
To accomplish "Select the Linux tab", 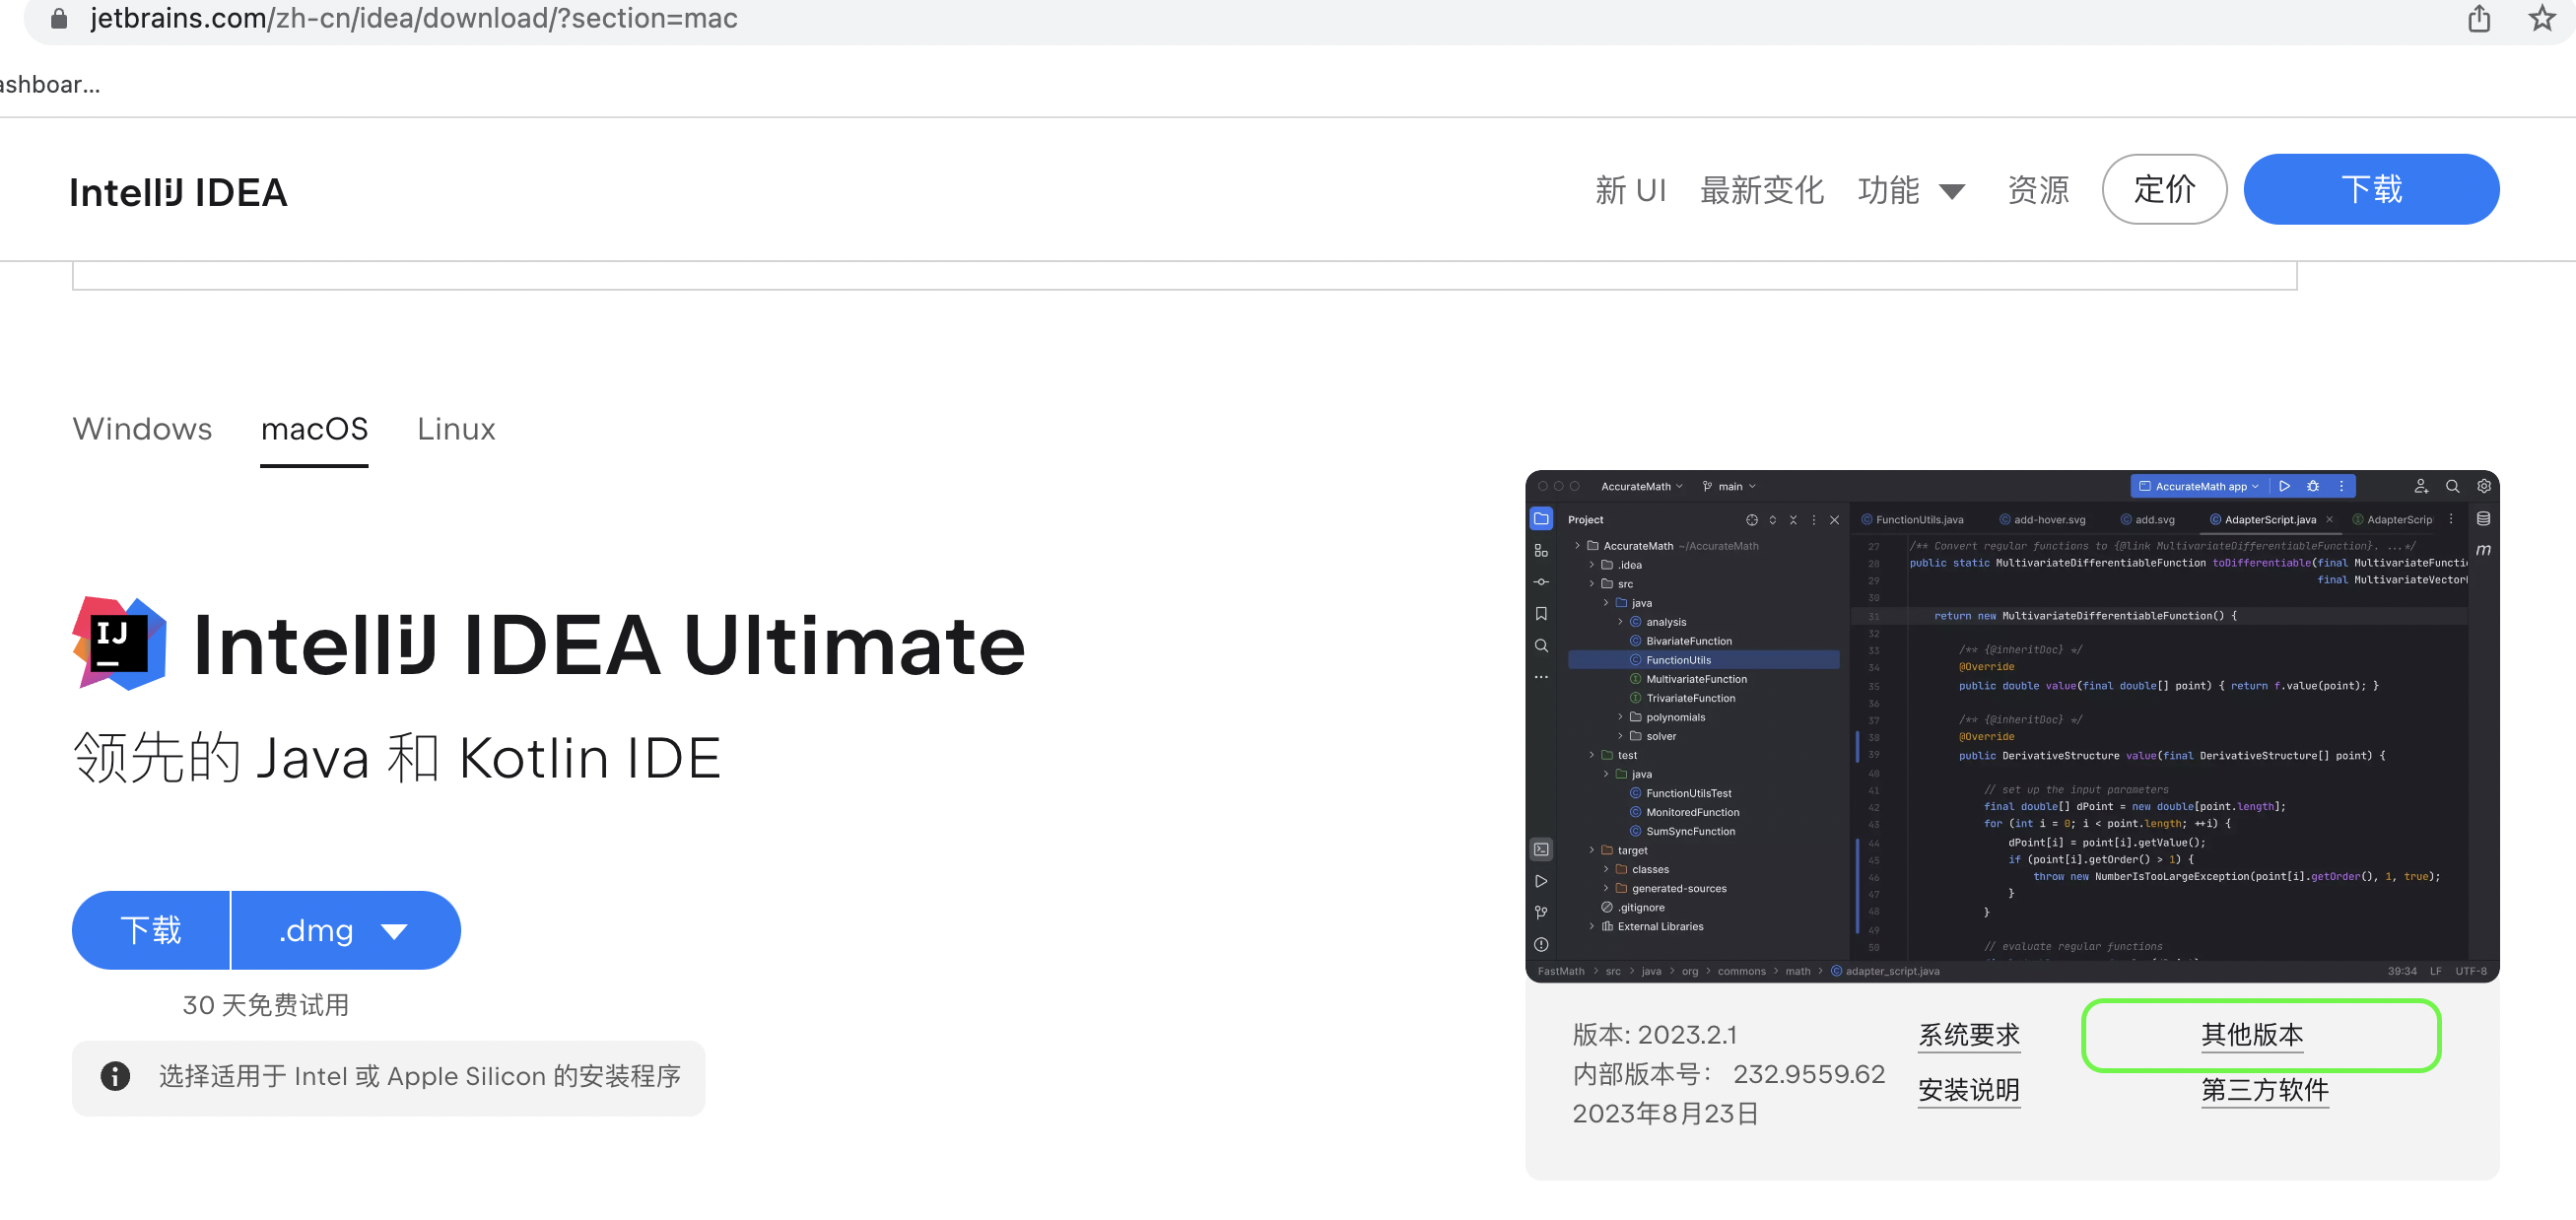I will (x=456, y=429).
